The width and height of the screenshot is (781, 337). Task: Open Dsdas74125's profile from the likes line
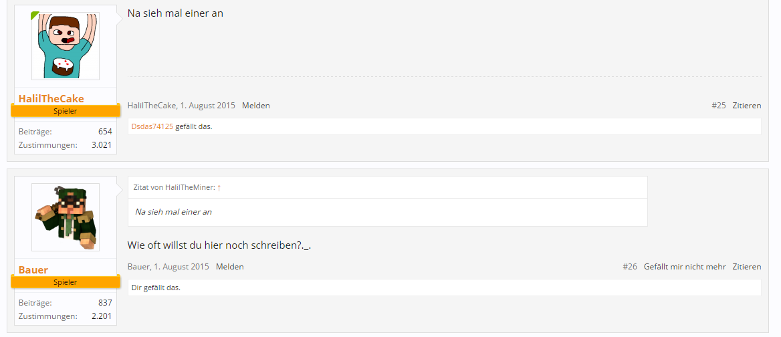152,126
